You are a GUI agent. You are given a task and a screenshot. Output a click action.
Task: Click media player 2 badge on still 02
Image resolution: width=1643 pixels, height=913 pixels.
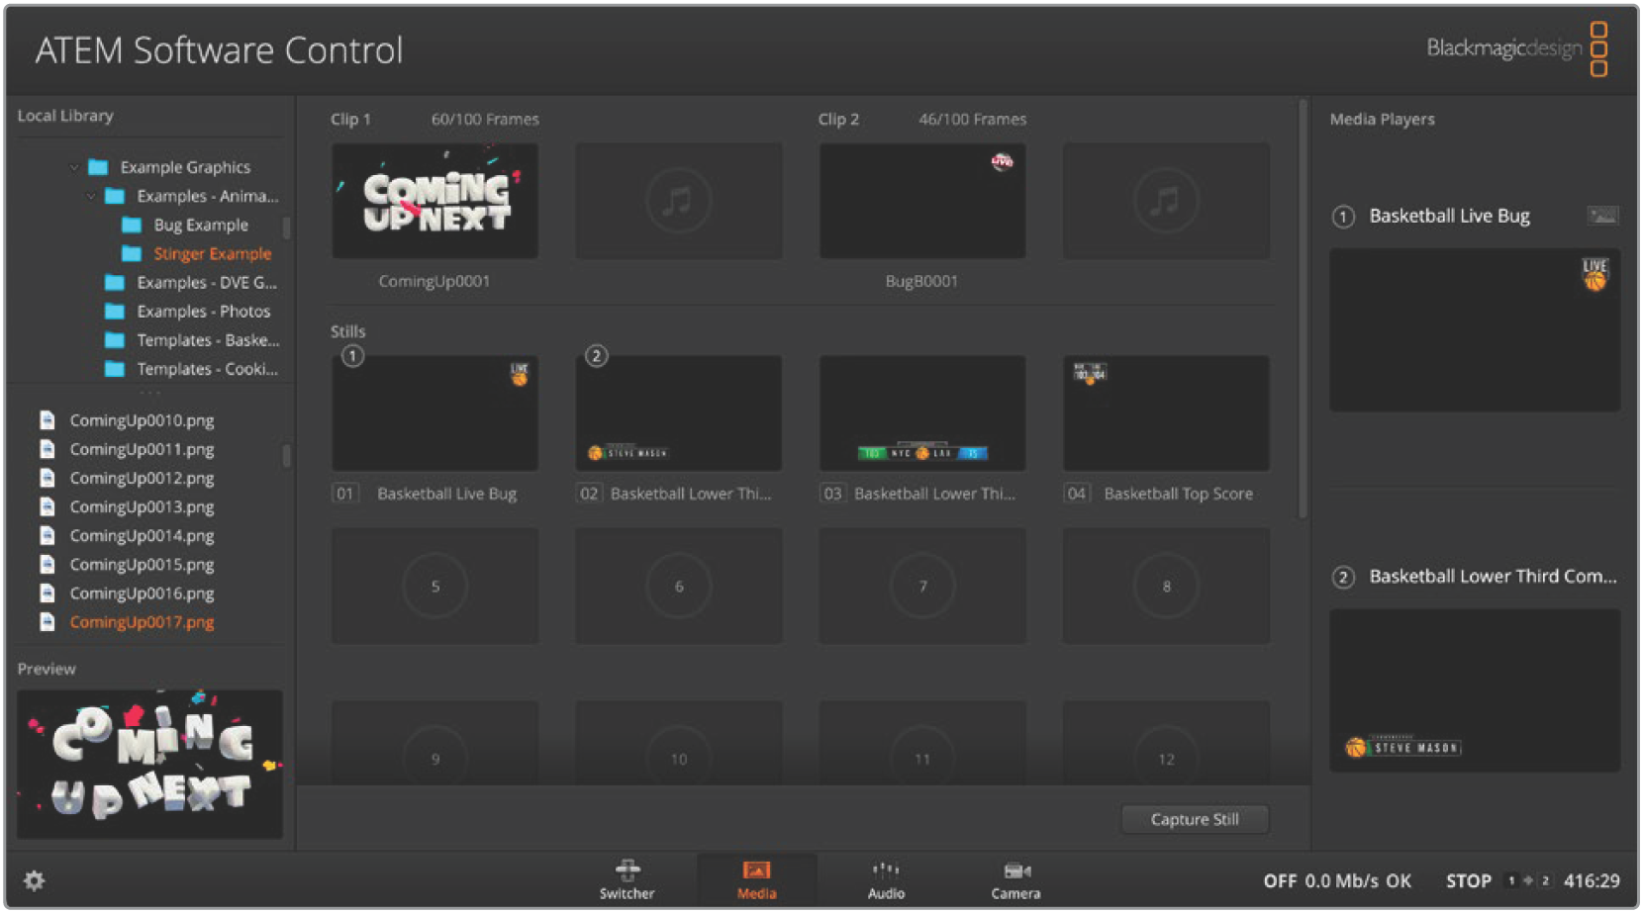pos(596,356)
